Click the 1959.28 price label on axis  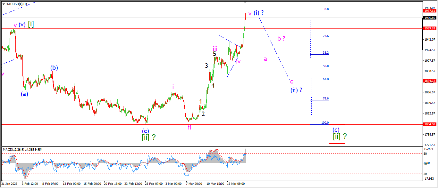[x=430, y=28]
